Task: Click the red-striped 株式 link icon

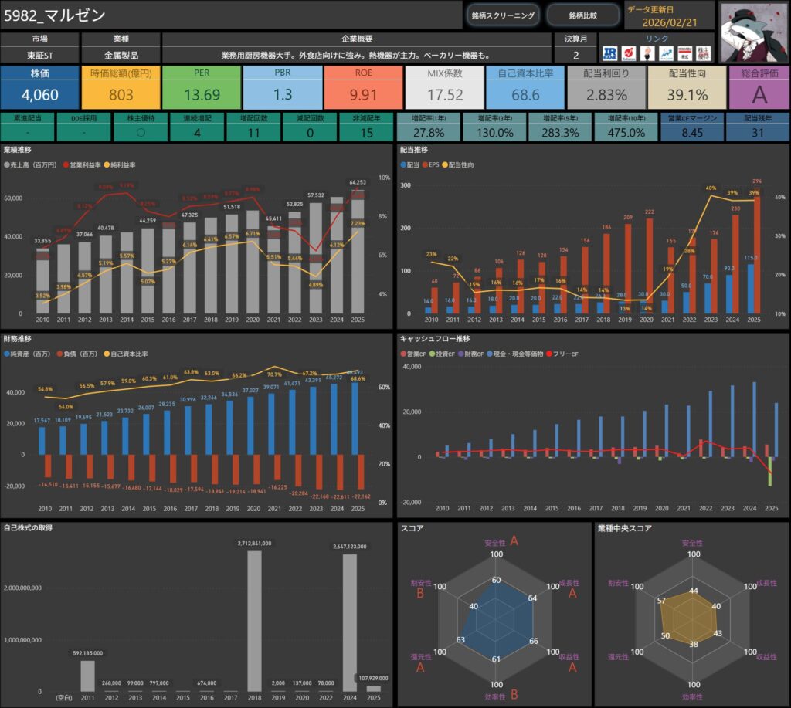Action: click(x=684, y=53)
